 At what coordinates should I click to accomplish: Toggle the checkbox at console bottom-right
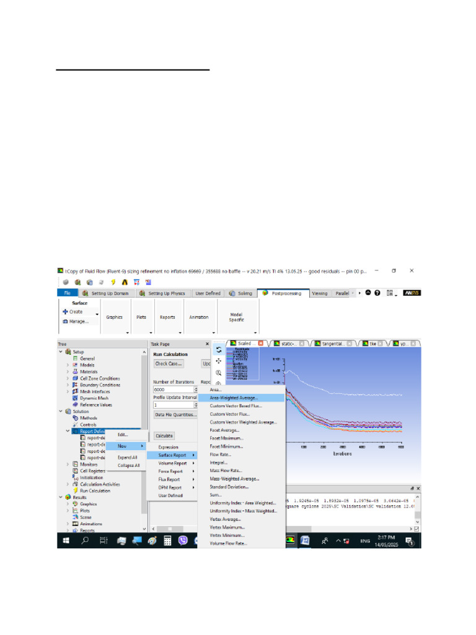417,529
